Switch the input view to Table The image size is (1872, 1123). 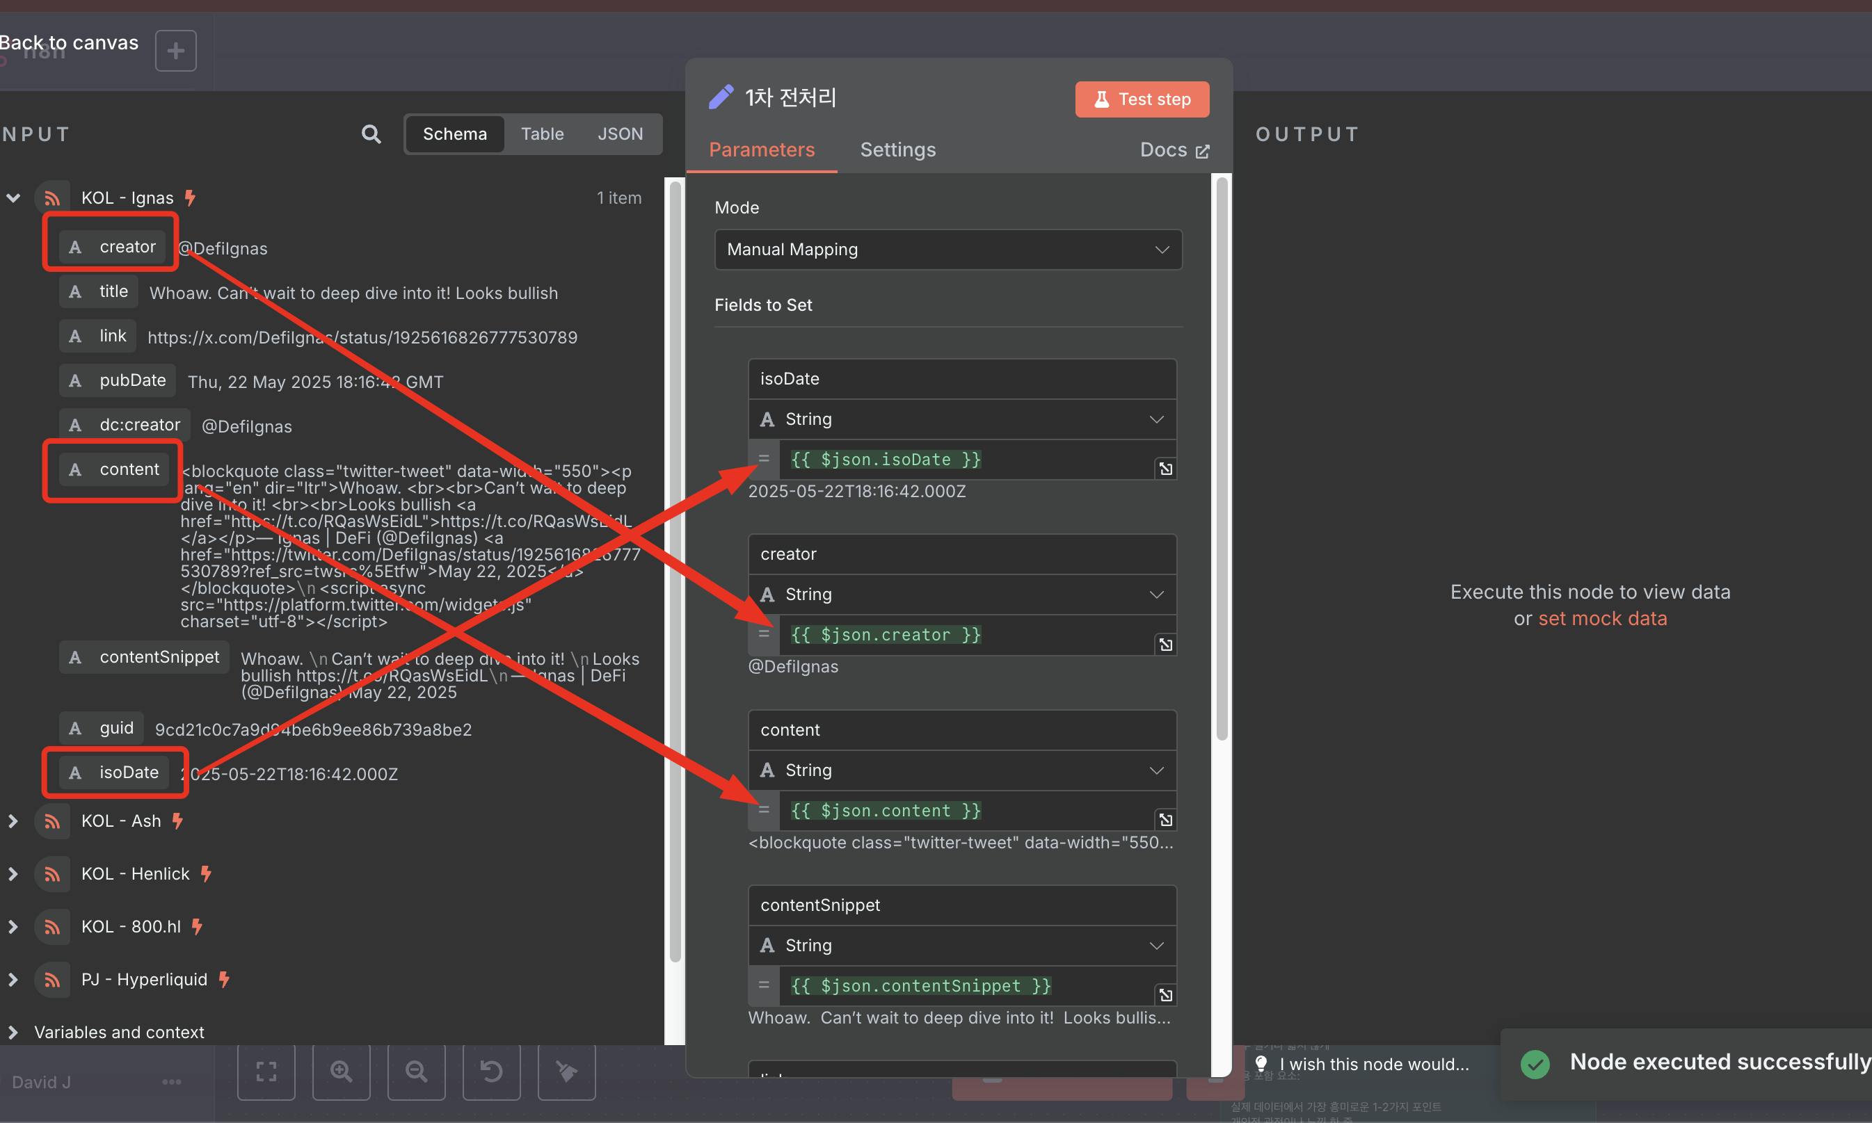coord(542,134)
